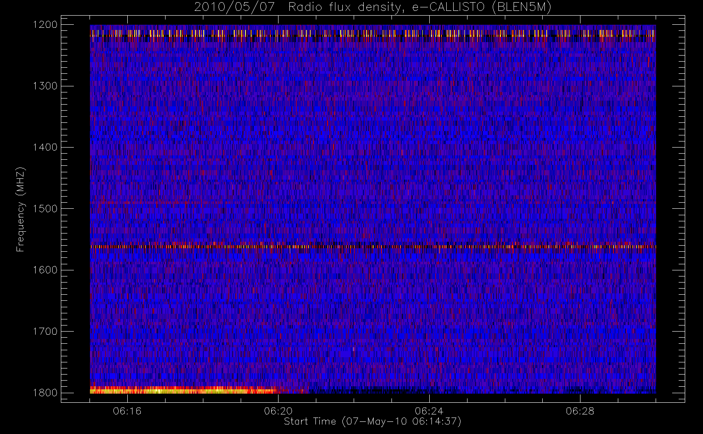
Task: Click the 1500 frequency tick label
Action: point(45,209)
